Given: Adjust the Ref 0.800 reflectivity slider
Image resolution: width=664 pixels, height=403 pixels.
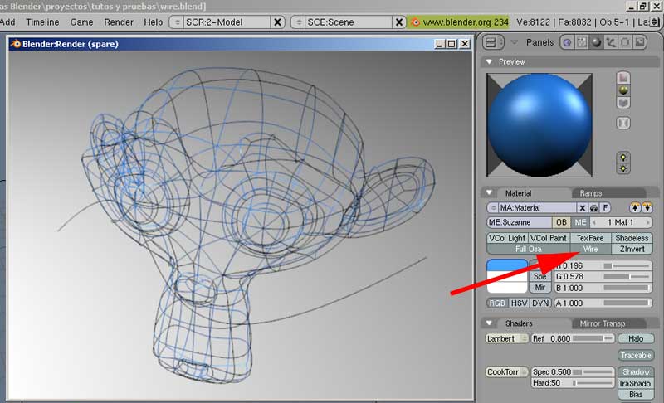Looking at the screenshot, I should 572,338.
